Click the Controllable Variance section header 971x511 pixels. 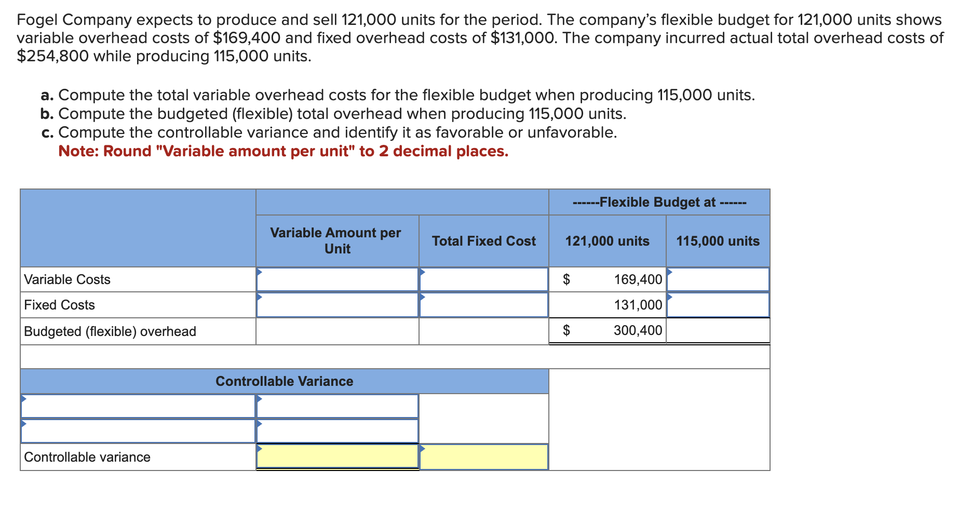coord(285,381)
